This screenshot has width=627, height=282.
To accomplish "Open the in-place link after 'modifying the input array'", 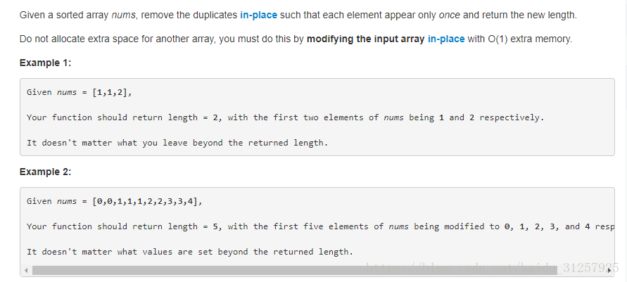I will (446, 39).
